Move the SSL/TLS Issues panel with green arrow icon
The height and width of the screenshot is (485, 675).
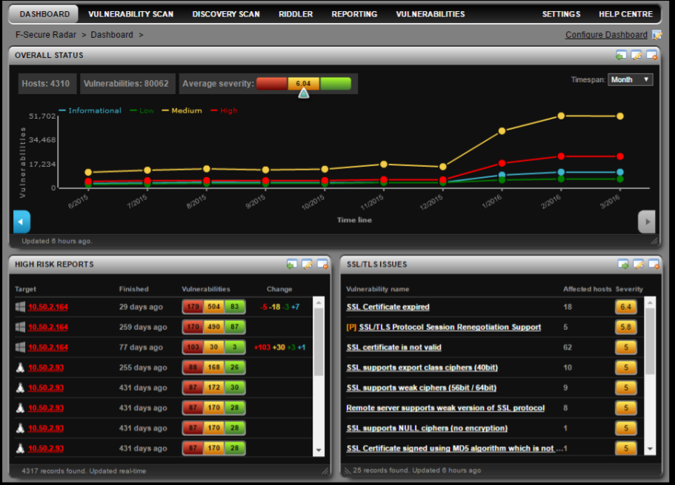tap(623, 264)
